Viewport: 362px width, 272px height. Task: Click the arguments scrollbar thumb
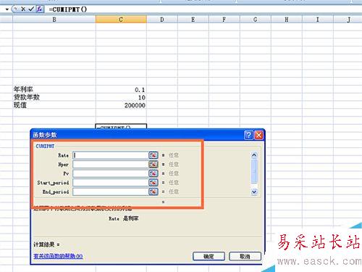(254, 171)
